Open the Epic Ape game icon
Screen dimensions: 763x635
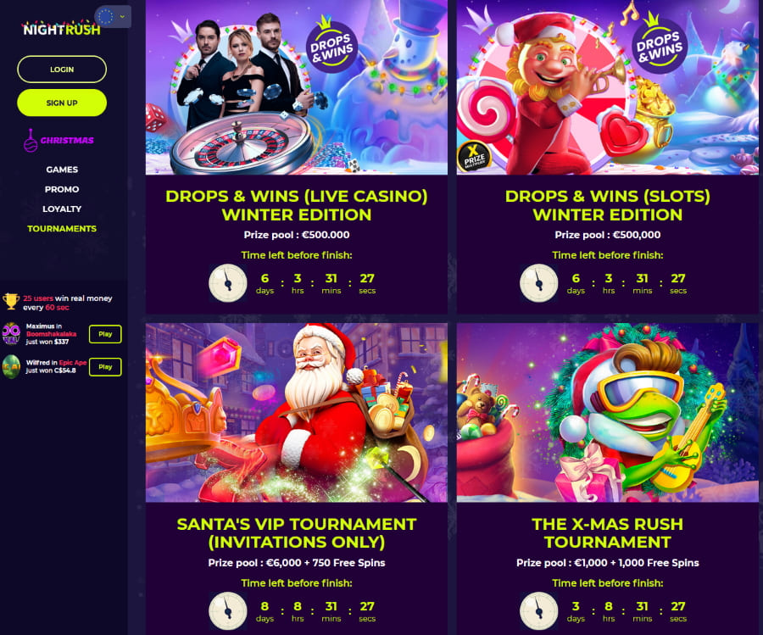tap(11, 366)
